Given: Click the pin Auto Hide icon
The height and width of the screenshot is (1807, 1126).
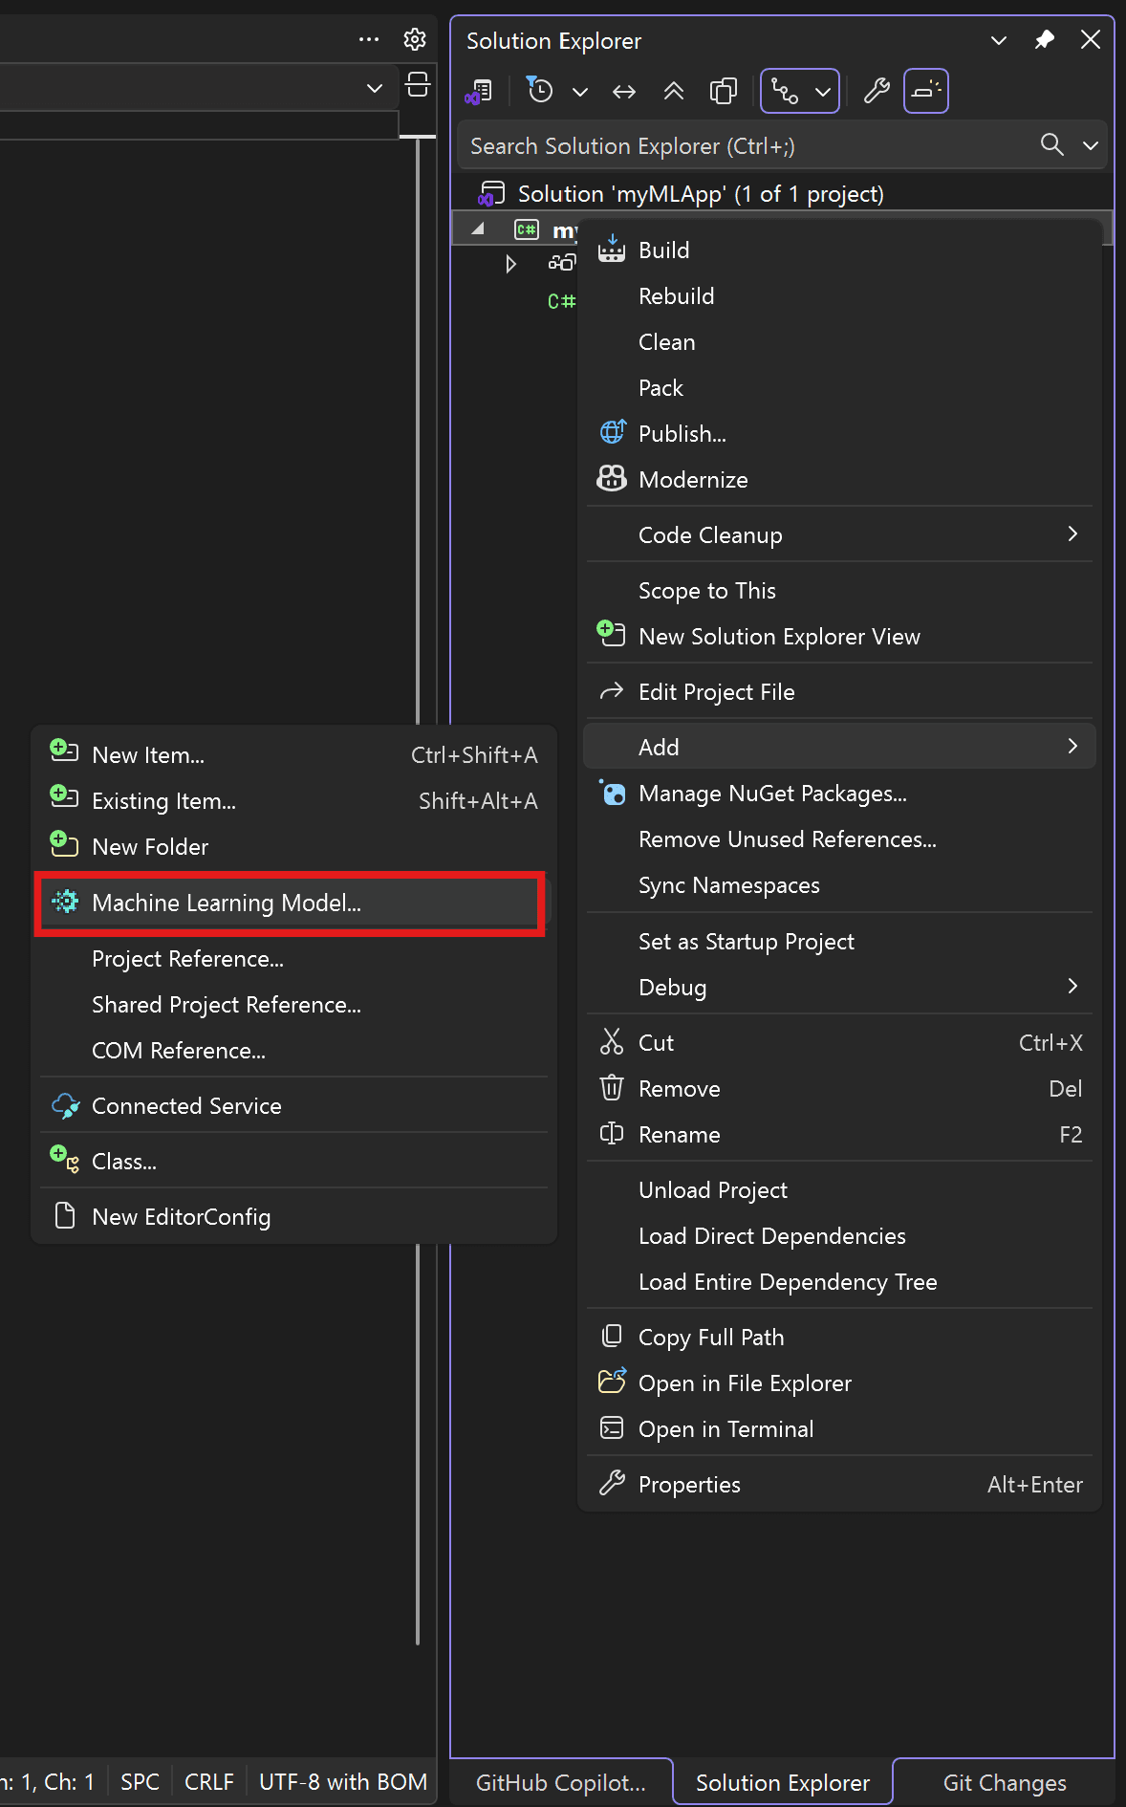Looking at the screenshot, I should pyautogui.click(x=1045, y=40).
